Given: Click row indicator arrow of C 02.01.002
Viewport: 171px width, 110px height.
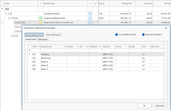Looking at the screenshot, I should pos(2,22).
